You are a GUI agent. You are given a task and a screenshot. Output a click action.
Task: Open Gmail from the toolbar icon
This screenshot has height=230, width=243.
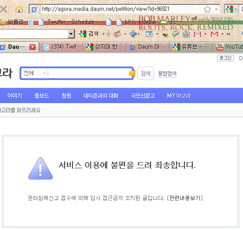click(x=214, y=34)
